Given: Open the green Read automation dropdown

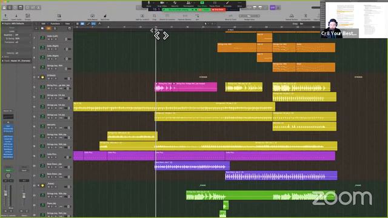Looking at the screenshot, I should 8,171.
